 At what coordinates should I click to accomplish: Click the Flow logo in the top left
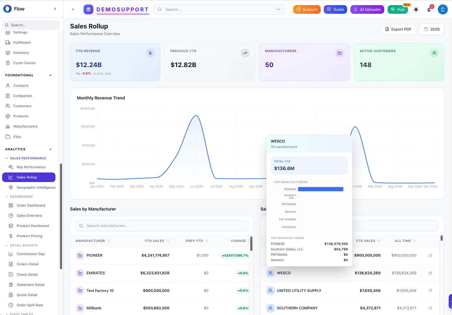point(7,9)
